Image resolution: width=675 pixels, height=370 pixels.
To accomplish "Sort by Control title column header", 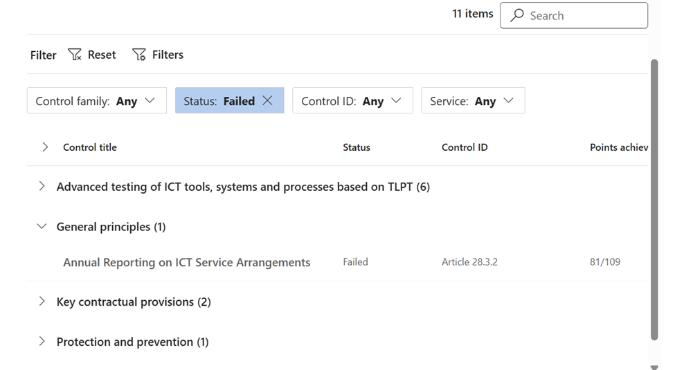I will [90, 147].
